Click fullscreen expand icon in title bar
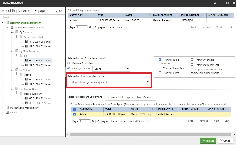Image resolution: width=237 pixels, height=145 pixels. point(228,3)
